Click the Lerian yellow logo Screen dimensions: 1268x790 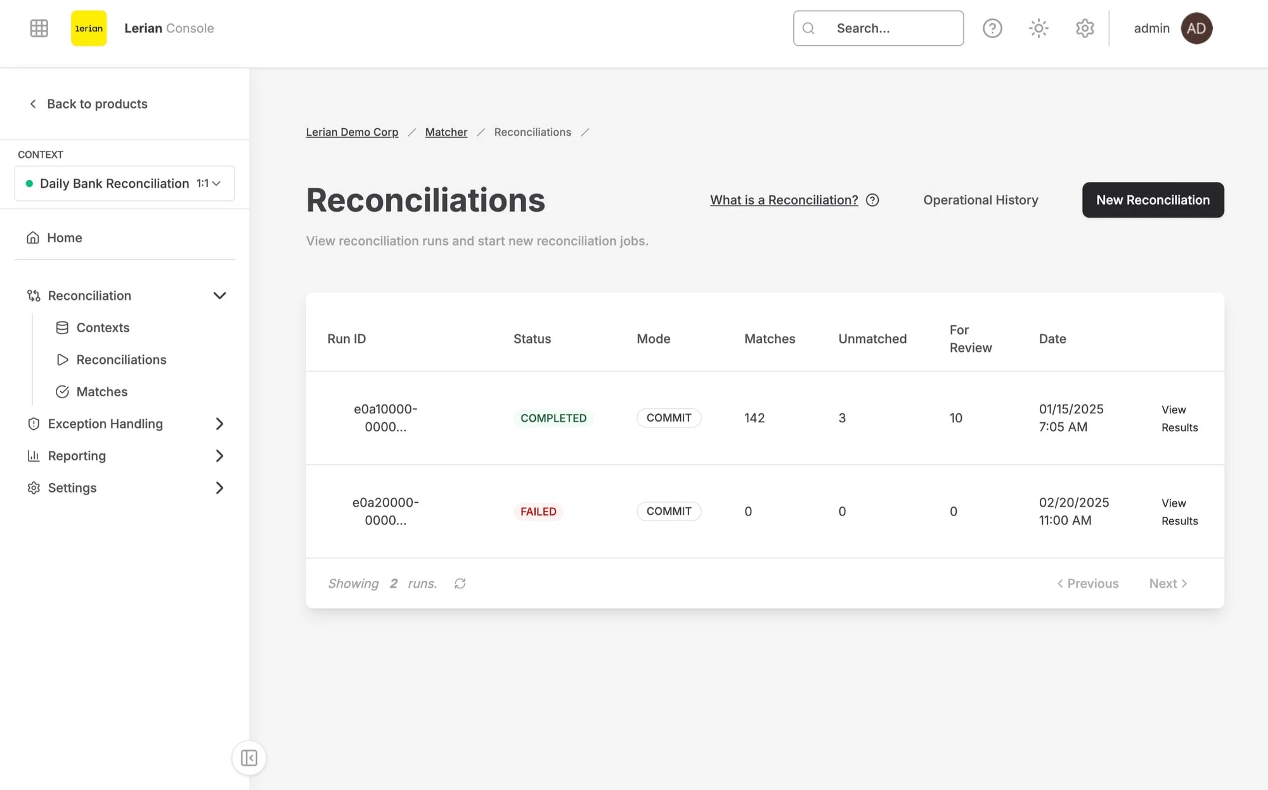point(89,28)
